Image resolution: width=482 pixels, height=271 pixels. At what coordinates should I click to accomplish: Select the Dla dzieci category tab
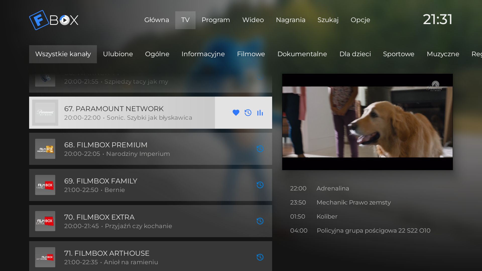pos(355,54)
